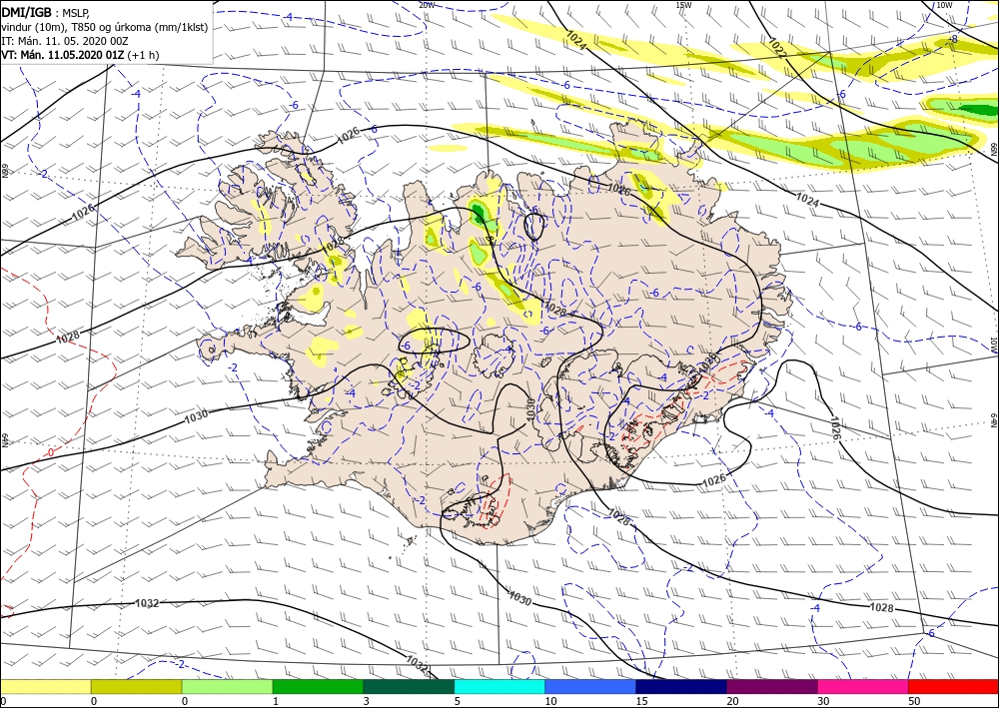Select the pink 30 mm legend swatch
999x708 pixels.
[863, 686]
